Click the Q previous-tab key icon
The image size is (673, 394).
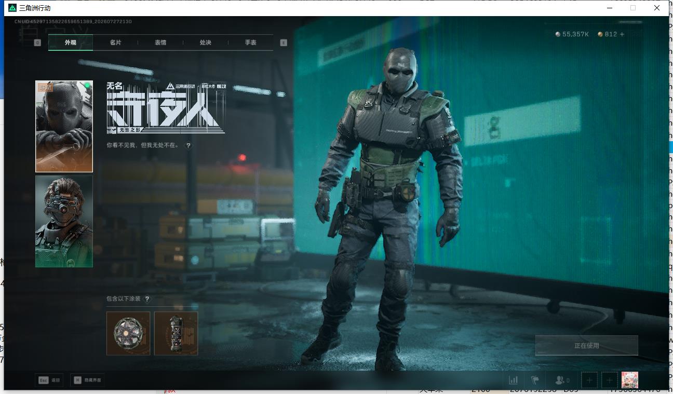[37, 43]
